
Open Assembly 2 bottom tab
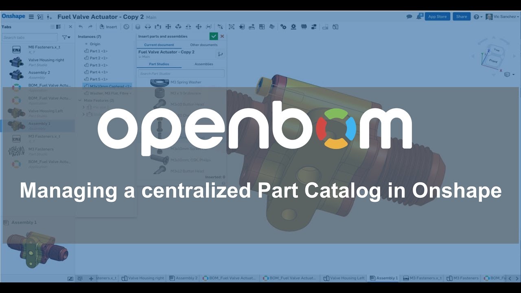click(x=184, y=278)
